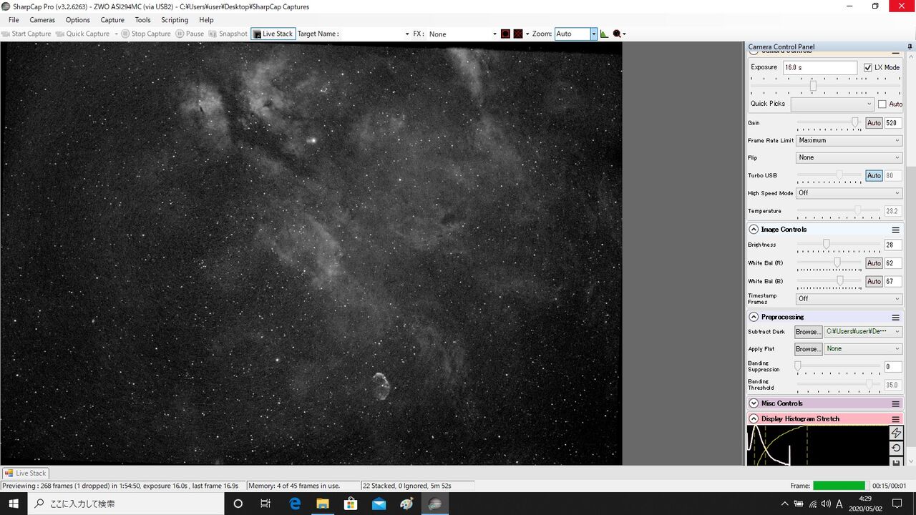Click the auto-stretch lightning bolt icon

tap(896, 433)
